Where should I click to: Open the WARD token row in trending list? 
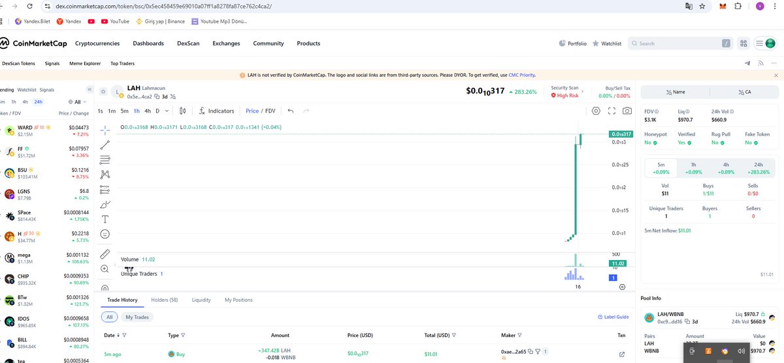(x=46, y=131)
